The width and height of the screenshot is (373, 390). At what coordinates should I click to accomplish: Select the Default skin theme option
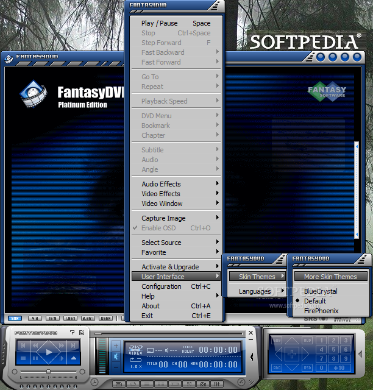tap(331, 301)
